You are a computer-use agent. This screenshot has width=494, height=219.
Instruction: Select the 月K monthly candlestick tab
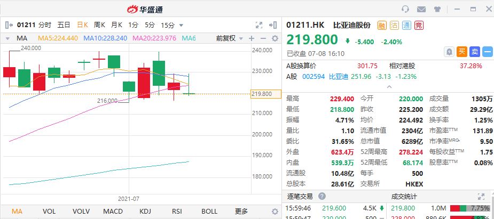coord(116,25)
